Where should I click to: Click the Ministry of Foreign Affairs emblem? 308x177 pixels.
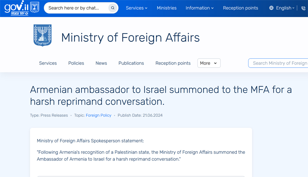(x=42, y=35)
